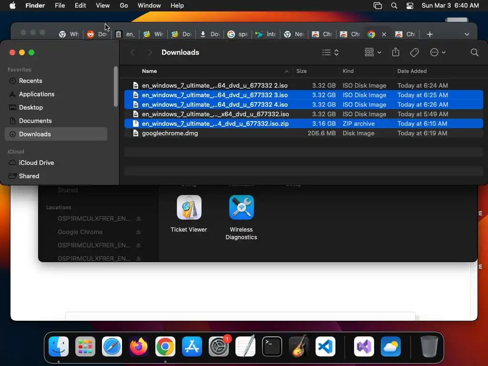Close the active Chrome tab
Image resolution: width=488 pixels, height=366 pixels.
(x=384, y=34)
